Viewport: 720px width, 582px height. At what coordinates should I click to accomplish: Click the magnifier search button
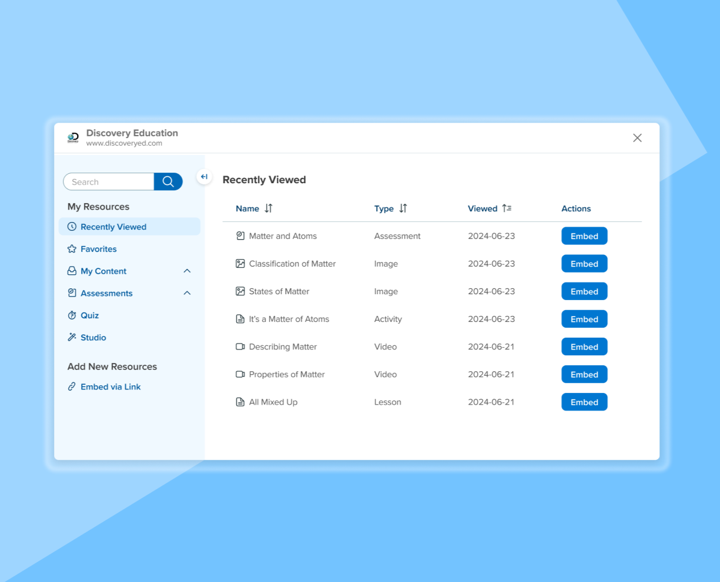coord(168,181)
